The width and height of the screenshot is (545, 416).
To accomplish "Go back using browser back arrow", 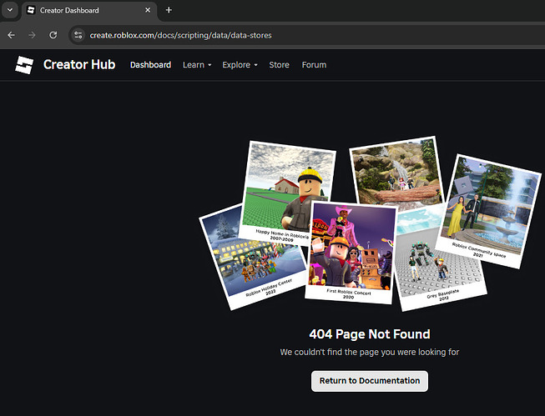I will [x=11, y=35].
